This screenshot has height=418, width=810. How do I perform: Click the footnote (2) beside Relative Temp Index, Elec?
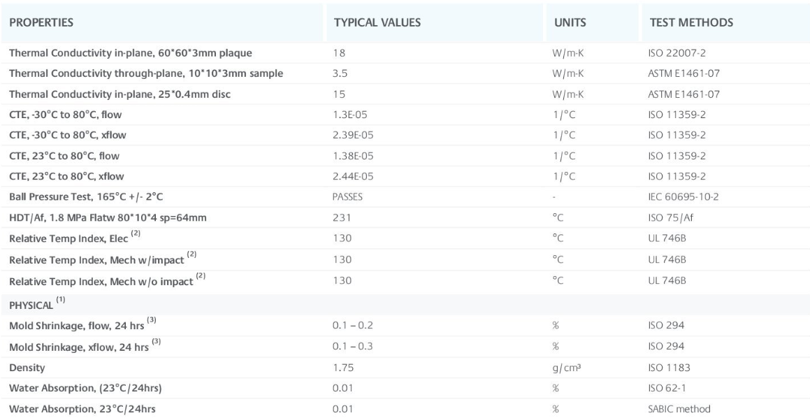point(136,233)
